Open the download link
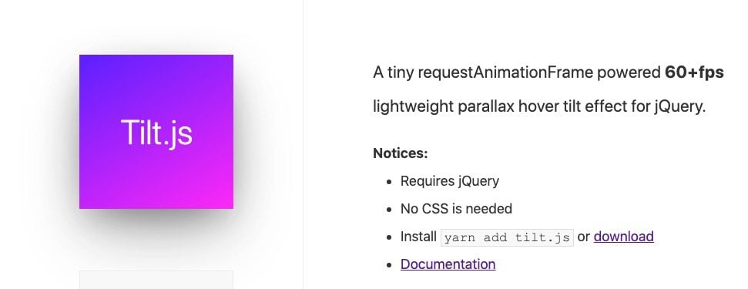Image resolution: width=748 pixels, height=289 pixels. point(623,237)
